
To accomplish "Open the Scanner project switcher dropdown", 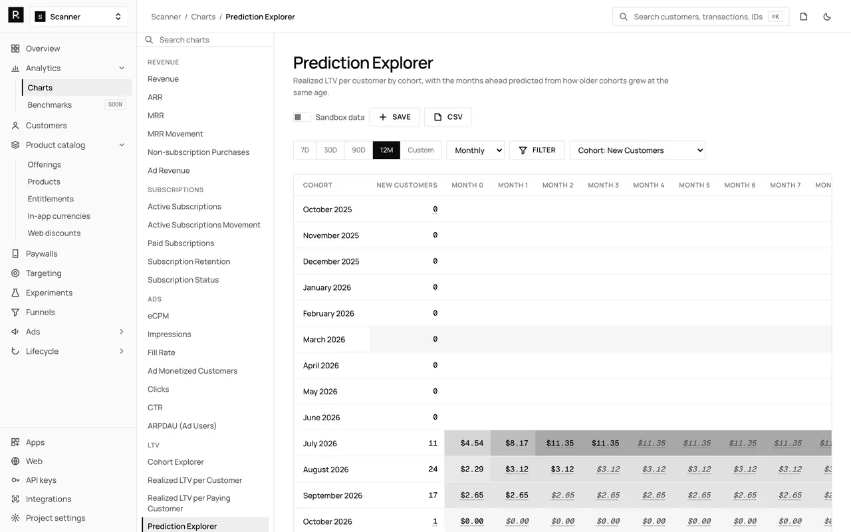I will [78, 17].
